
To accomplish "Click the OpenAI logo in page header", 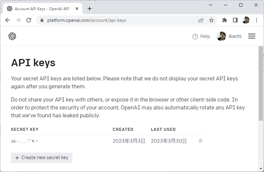I will pyautogui.click(x=12, y=36).
